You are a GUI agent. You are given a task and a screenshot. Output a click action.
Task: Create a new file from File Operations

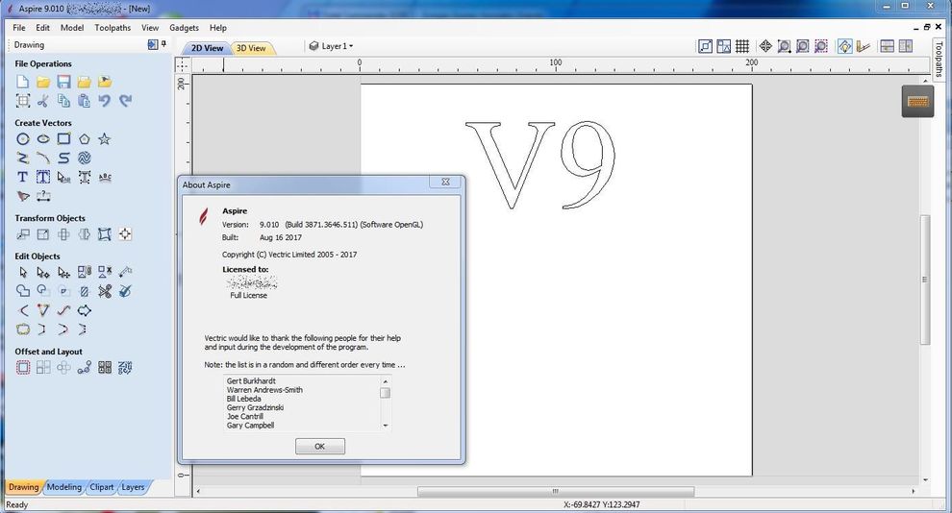[x=22, y=82]
